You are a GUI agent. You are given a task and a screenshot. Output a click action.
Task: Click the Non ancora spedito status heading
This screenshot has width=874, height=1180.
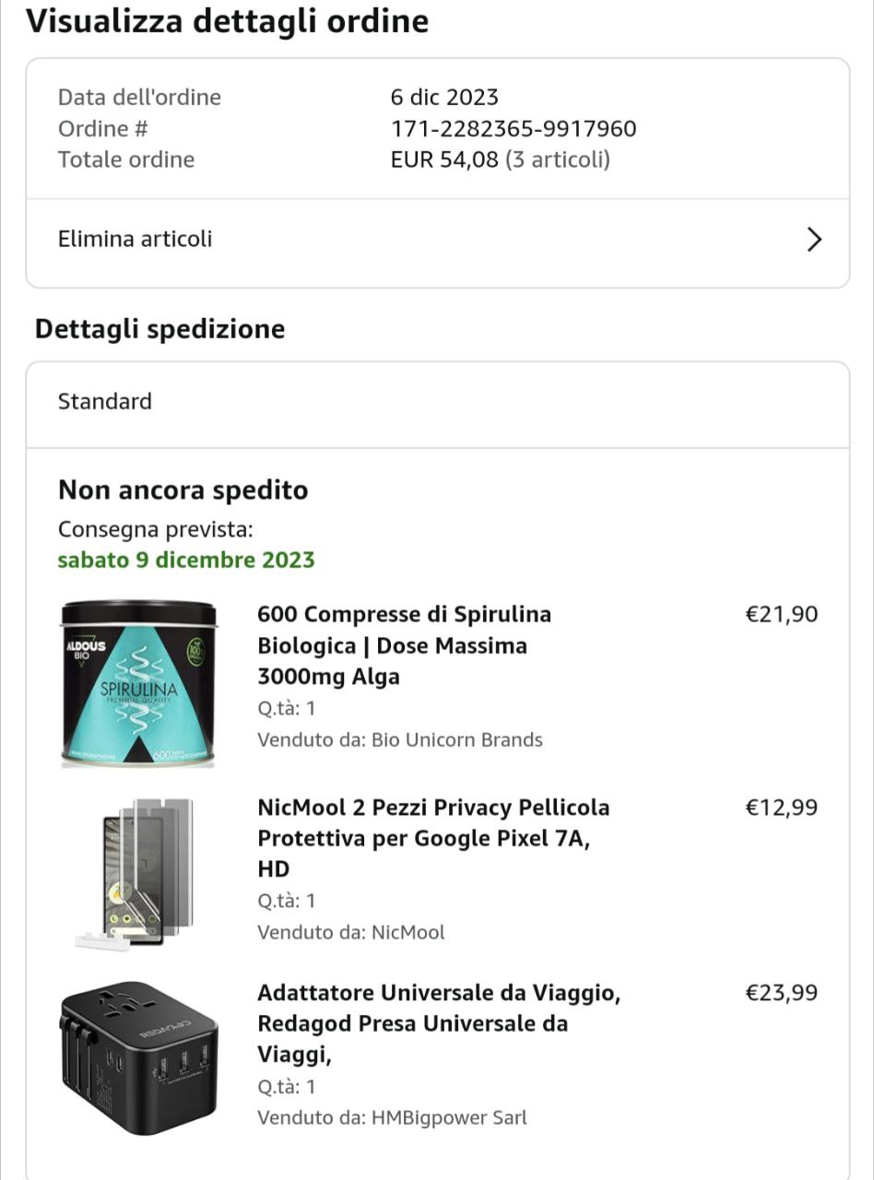pyautogui.click(x=183, y=490)
